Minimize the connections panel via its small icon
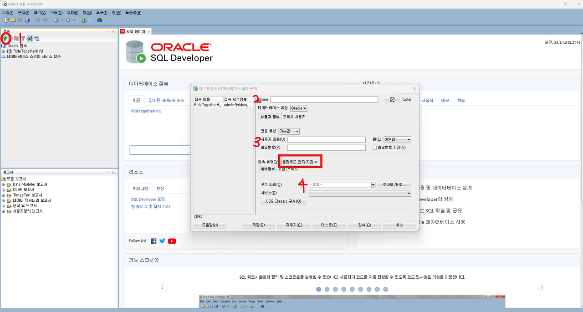Screen dimensions: 583x312 pyautogui.click(x=113, y=31)
